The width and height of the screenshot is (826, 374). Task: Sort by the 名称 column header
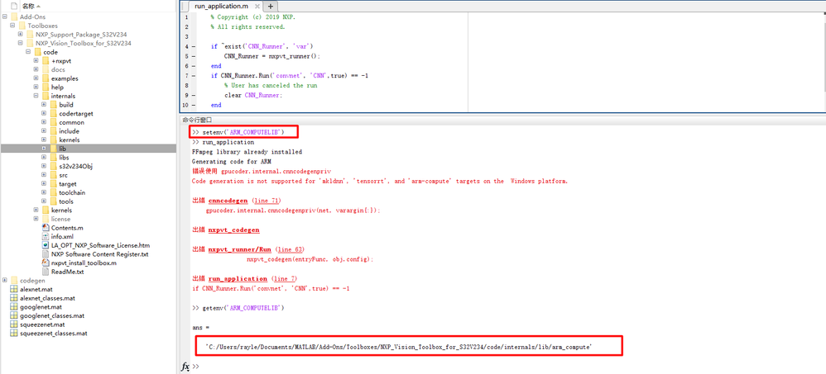click(x=31, y=6)
